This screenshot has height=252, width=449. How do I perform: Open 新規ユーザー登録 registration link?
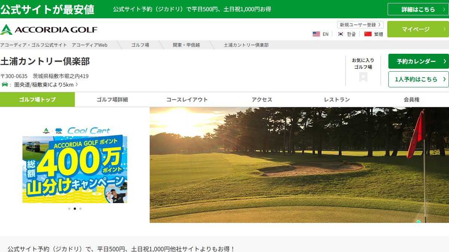coord(360,25)
